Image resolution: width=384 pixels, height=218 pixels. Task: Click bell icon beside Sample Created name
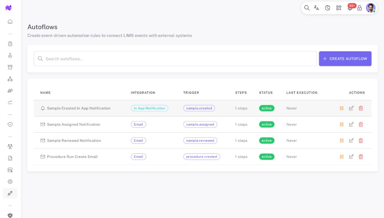tap(43, 108)
